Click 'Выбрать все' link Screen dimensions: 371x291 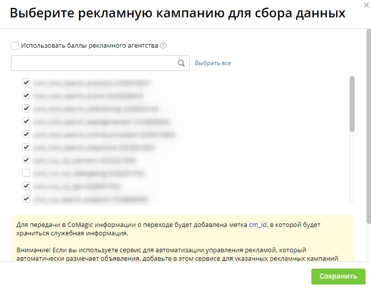213,63
